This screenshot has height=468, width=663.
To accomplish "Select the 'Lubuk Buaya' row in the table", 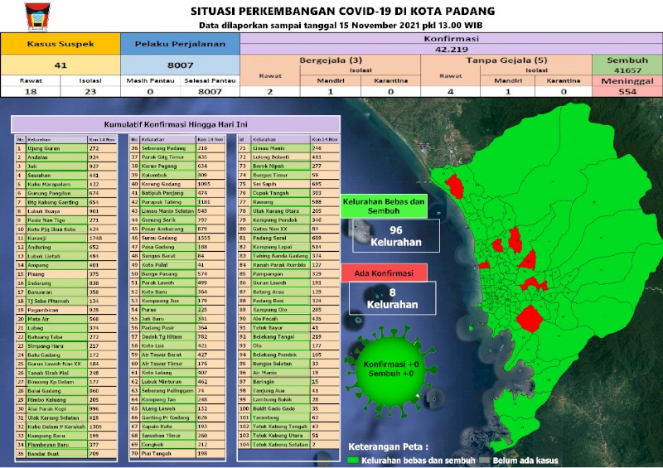I will click(x=66, y=211).
